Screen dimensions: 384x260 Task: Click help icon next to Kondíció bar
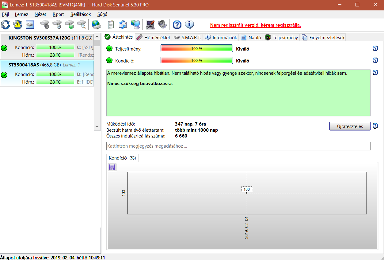375,60
